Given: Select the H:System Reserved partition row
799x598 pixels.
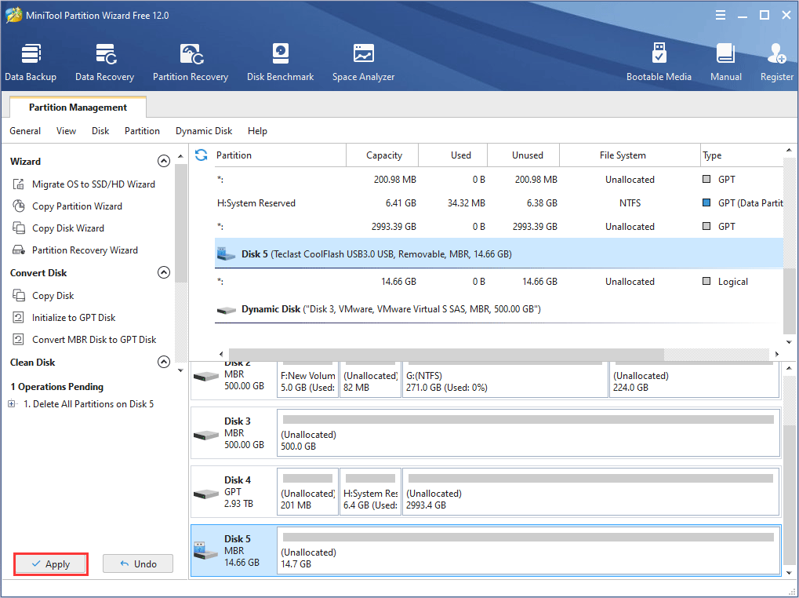Looking at the screenshot, I should pos(499,203).
